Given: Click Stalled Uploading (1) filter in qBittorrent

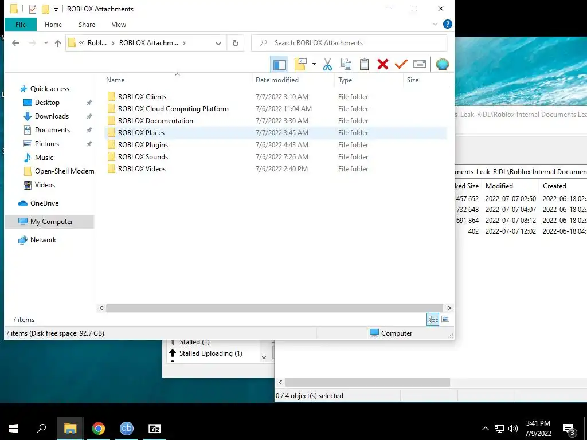Looking at the screenshot, I should point(211,353).
